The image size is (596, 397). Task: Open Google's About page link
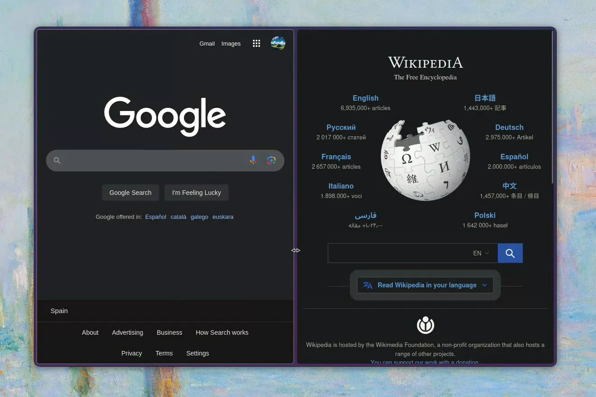tap(90, 332)
